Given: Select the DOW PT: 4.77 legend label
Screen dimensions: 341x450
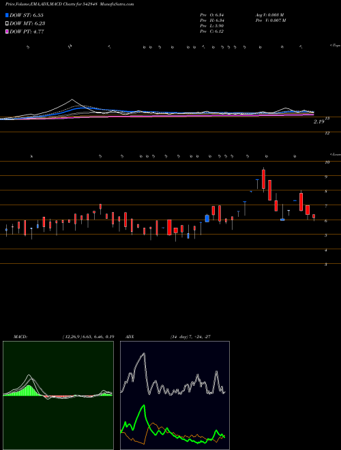Looking at the screenshot, I should [x=27, y=32].
